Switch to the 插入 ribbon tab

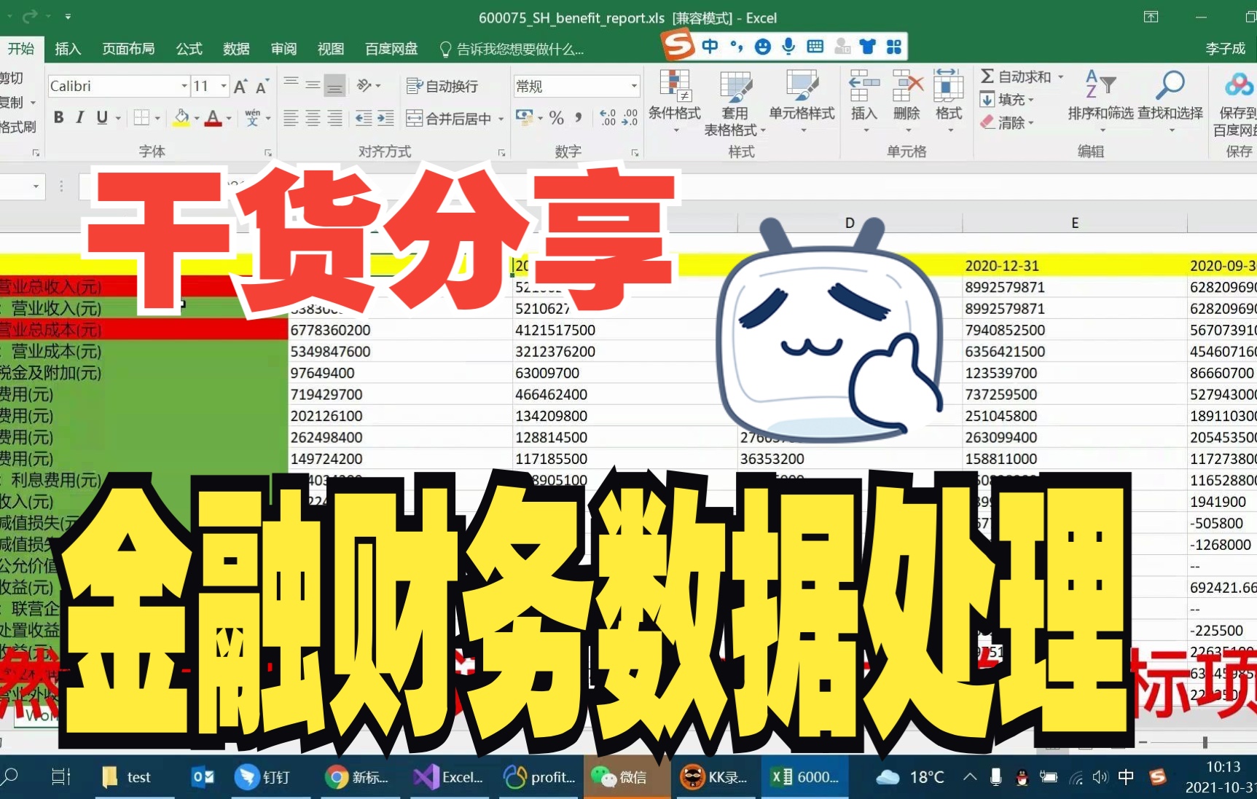pos(68,48)
